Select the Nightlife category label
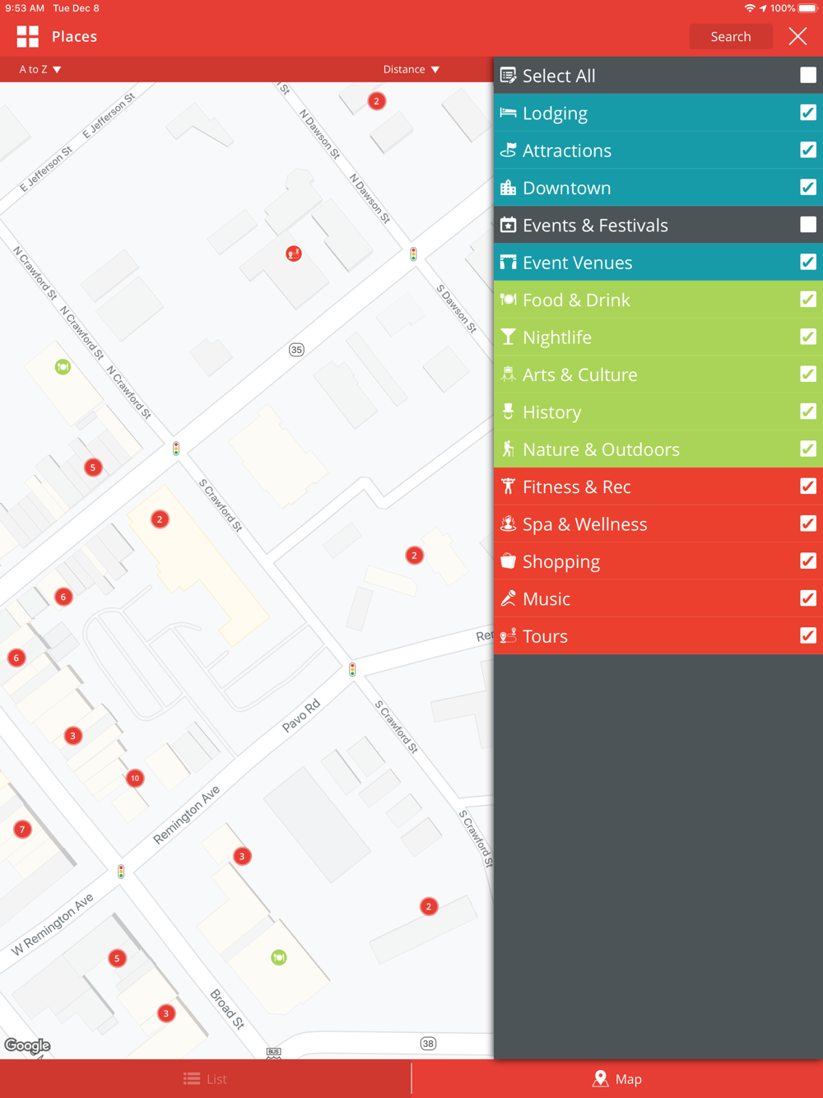 (x=557, y=337)
